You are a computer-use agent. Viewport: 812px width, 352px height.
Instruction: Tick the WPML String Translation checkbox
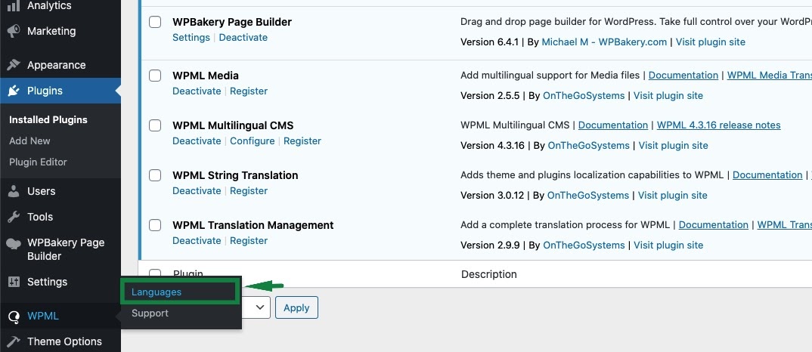click(155, 175)
